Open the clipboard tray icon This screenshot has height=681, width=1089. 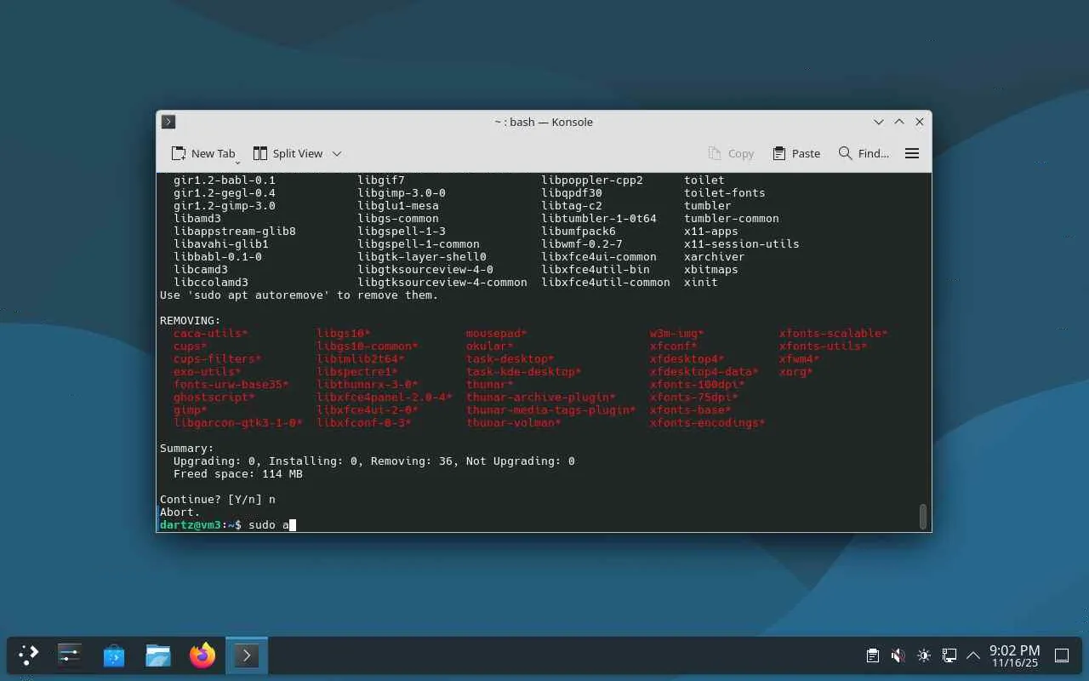(873, 655)
